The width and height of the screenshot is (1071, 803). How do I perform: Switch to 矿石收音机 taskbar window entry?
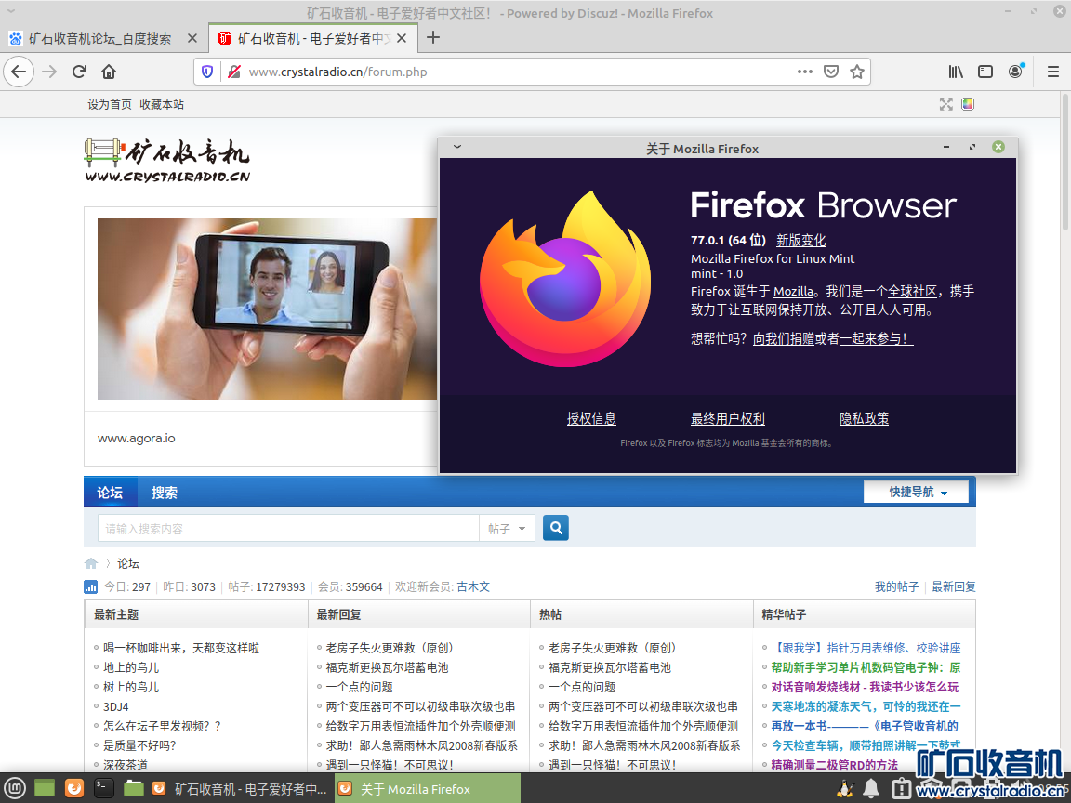240,789
